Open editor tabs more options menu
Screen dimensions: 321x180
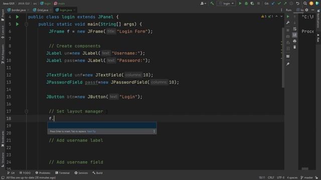click(281, 10)
